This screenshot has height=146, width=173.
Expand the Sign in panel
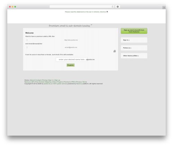(x=134, y=40)
